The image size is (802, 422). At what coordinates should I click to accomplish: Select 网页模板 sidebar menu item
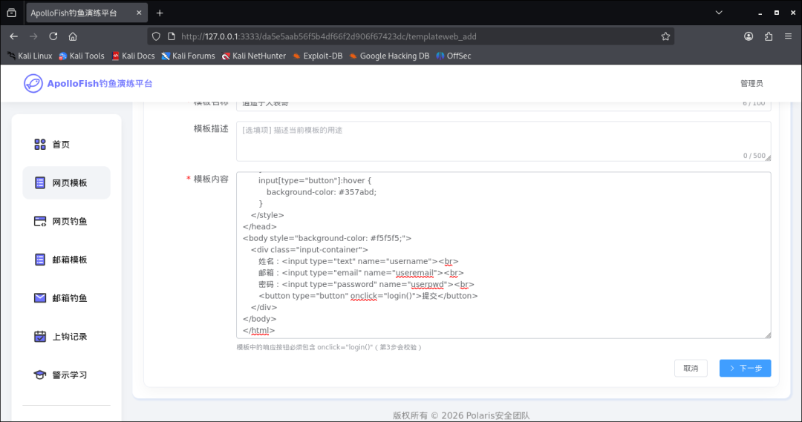67,183
